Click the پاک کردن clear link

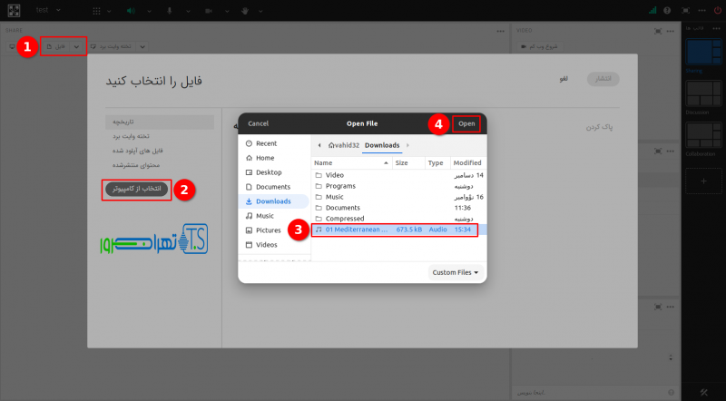pos(600,127)
